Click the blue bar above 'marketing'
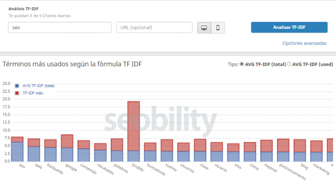 tap(316, 157)
